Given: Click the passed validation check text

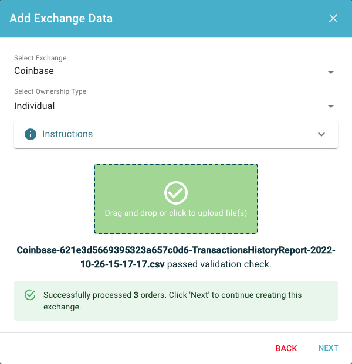Looking at the screenshot, I should tap(219, 264).
